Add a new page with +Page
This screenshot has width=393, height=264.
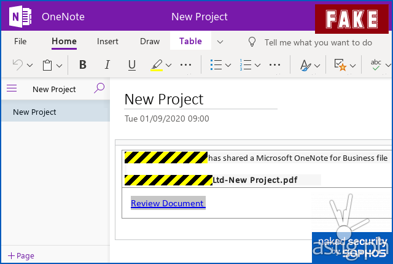click(x=21, y=255)
